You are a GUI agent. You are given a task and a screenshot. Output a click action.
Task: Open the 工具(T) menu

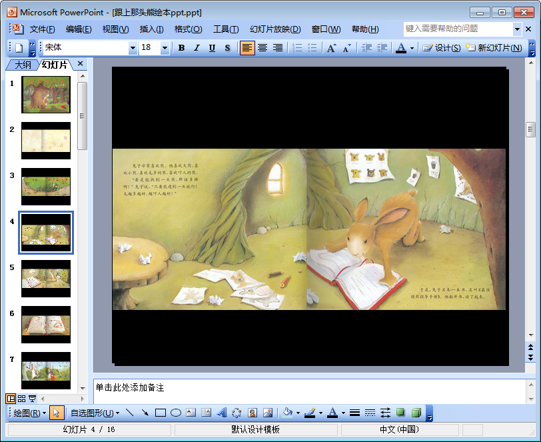click(226, 29)
